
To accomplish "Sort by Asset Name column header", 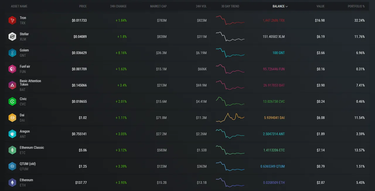I will (x=19, y=6).
